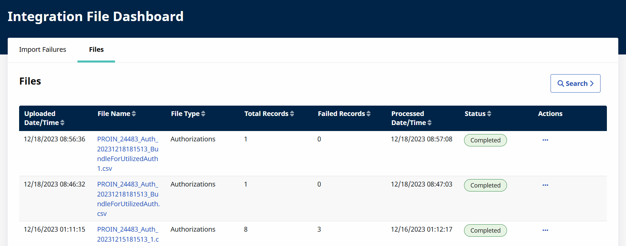Switch to Import Failures tab
This screenshot has height=246, width=626.
[43, 49]
